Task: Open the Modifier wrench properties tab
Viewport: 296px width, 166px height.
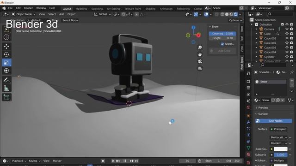Action: [248, 122]
